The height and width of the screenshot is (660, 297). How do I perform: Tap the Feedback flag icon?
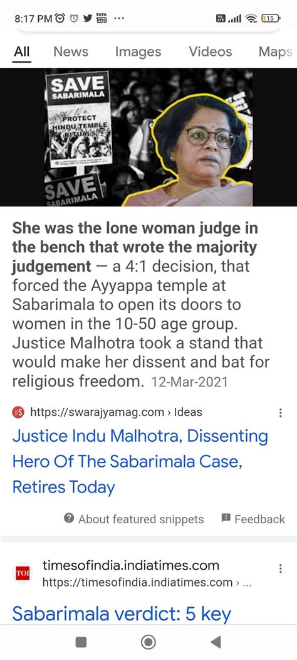tap(226, 518)
